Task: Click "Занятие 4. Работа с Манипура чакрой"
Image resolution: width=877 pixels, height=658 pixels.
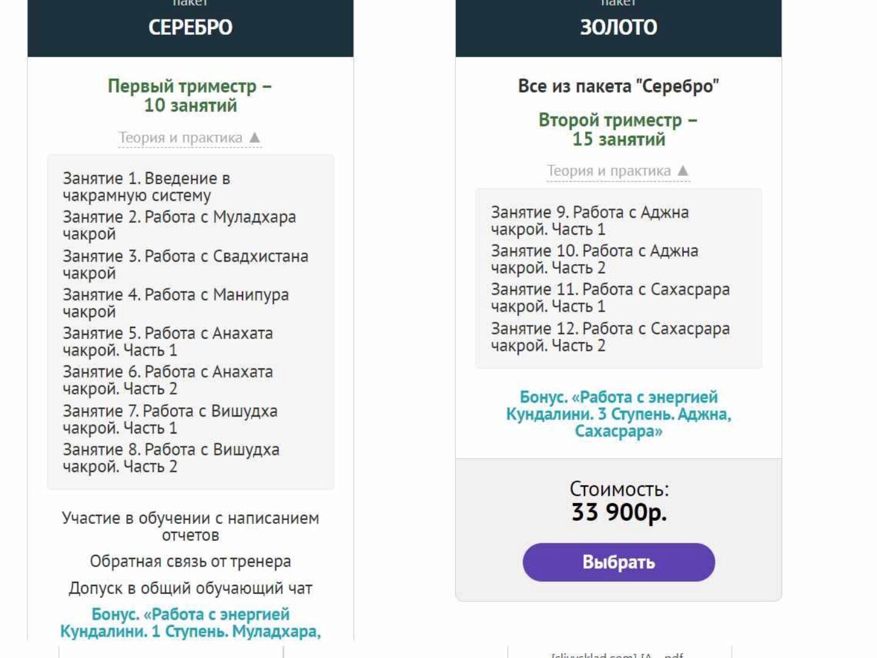Action: (x=176, y=302)
